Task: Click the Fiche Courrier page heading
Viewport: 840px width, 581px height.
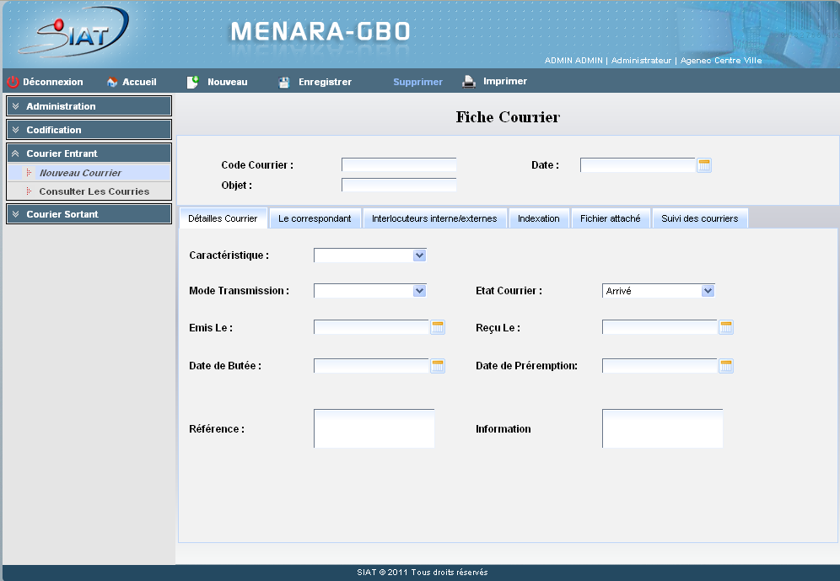Action: tap(508, 117)
